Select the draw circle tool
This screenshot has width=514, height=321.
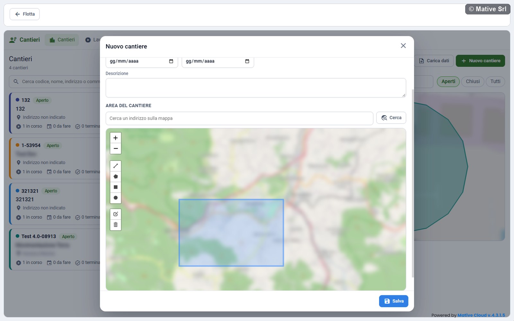(116, 198)
